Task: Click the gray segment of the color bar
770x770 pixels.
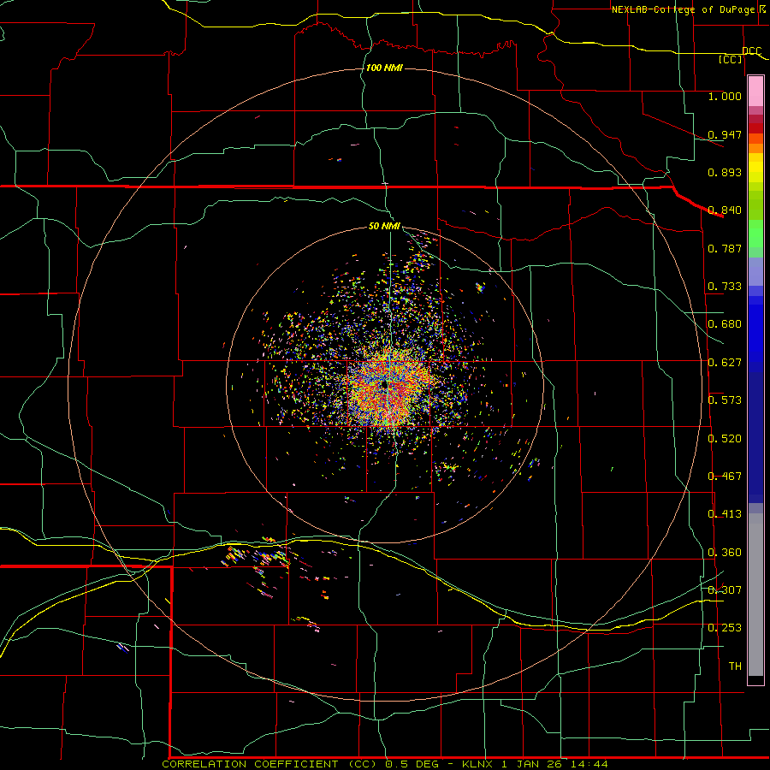Action: (755, 595)
